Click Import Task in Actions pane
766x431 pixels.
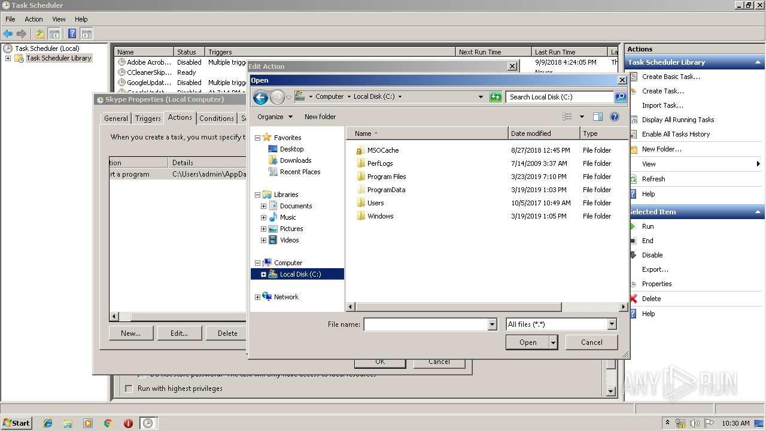[662, 105]
